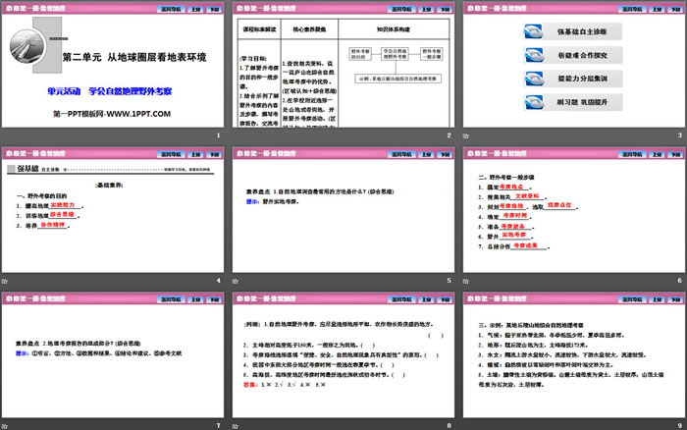The image size is (687, 430).
Task: Click the animation star icon under slide 3
Action: tap(466, 135)
